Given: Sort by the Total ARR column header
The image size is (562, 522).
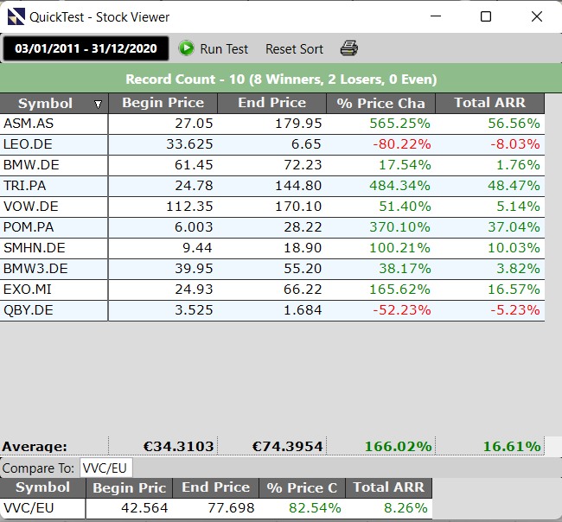Looking at the screenshot, I should (489, 103).
